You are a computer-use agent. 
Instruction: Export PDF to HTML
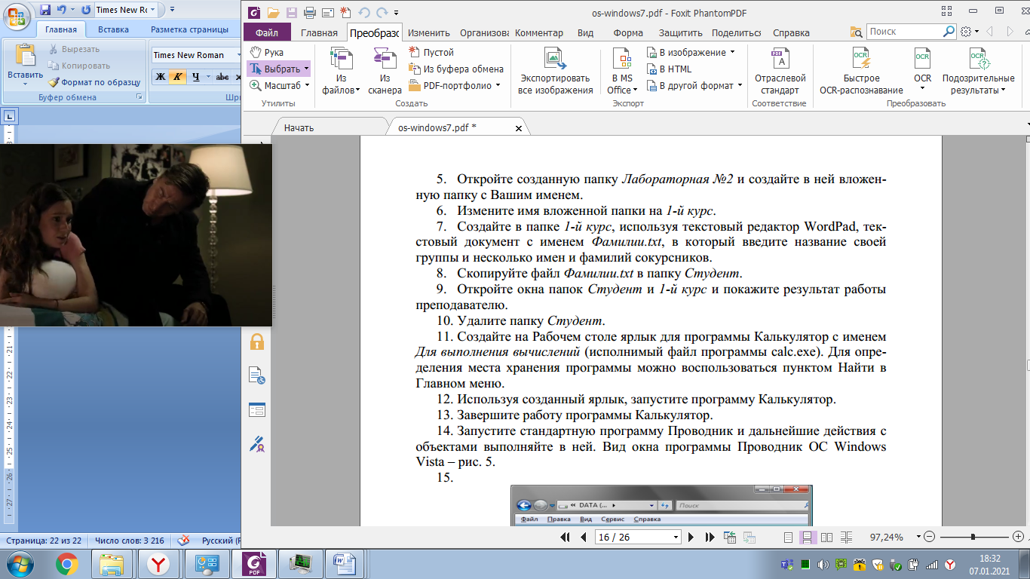tap(670, 69)
